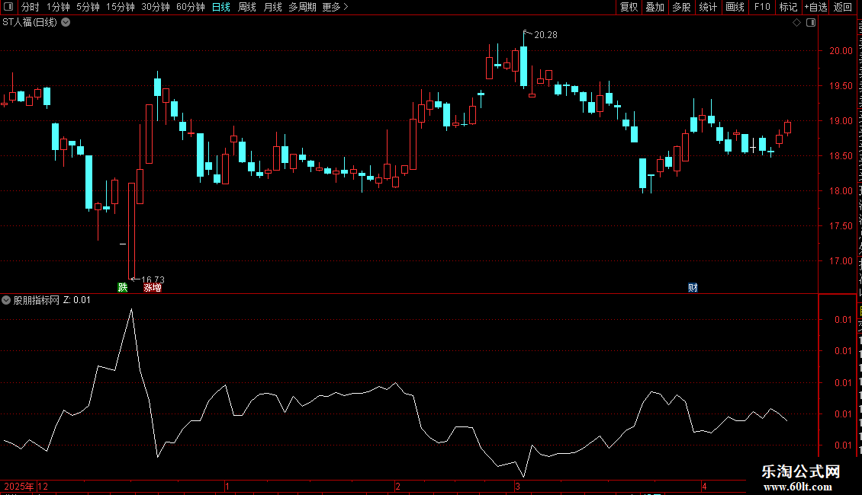Click the 18.50 price axis label
The image size is (862, 495).
[841, 156]
